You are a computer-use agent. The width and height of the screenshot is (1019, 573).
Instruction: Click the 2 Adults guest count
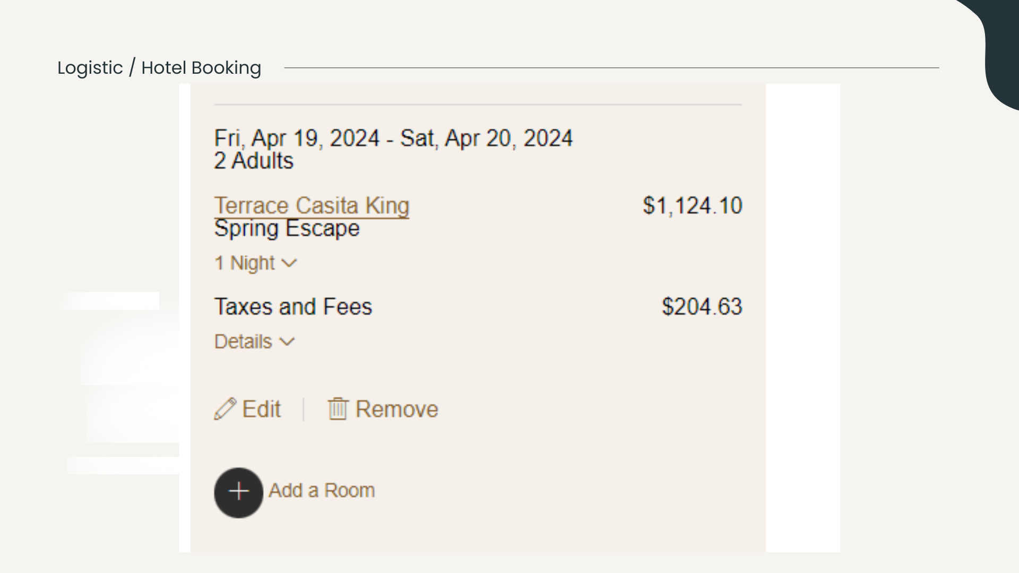(254, 161)
